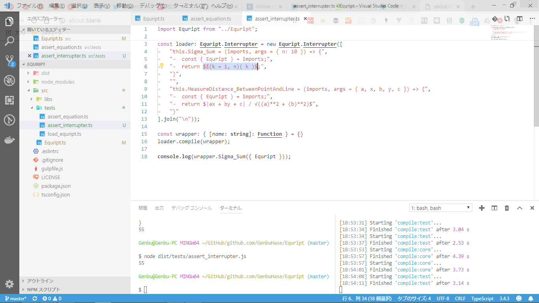Open the Source Control view icon
Viewport: 539px width, 303px height.
coord(9,60)
